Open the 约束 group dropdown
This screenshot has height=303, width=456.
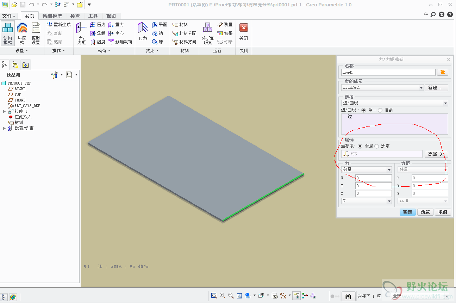(x=152, y=51)
